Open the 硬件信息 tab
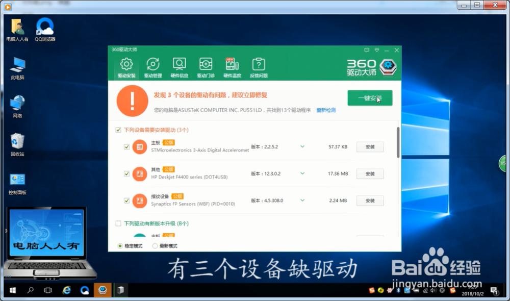Viewport: 510px width, 301px height. (x=179, y=68)
